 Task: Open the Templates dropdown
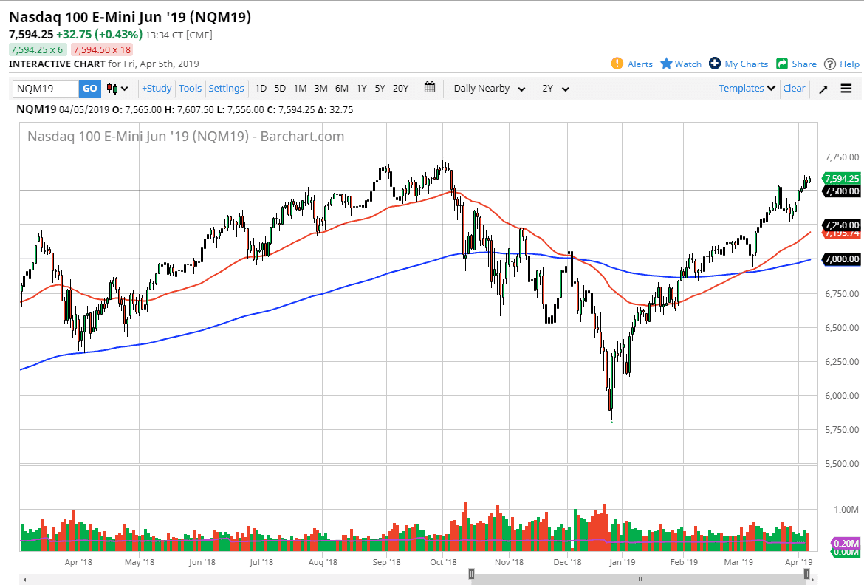coord(746,88)
